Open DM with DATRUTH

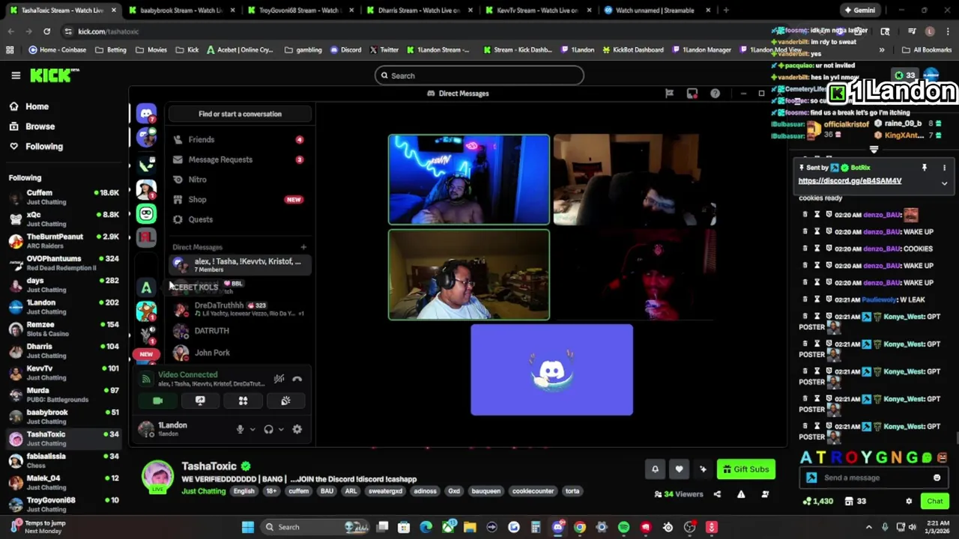point(240,330)
